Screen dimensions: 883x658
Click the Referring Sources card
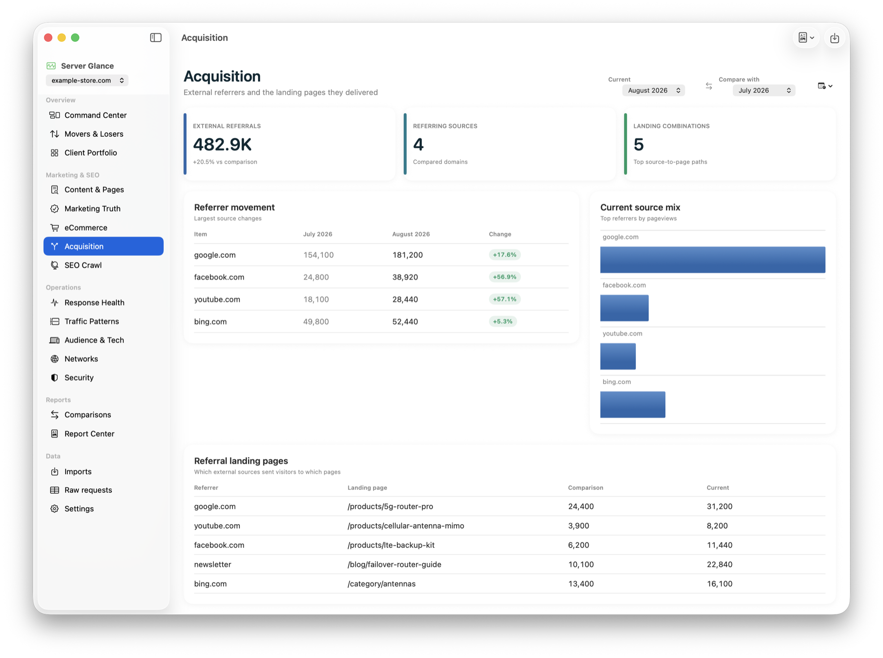pos(510,144)
